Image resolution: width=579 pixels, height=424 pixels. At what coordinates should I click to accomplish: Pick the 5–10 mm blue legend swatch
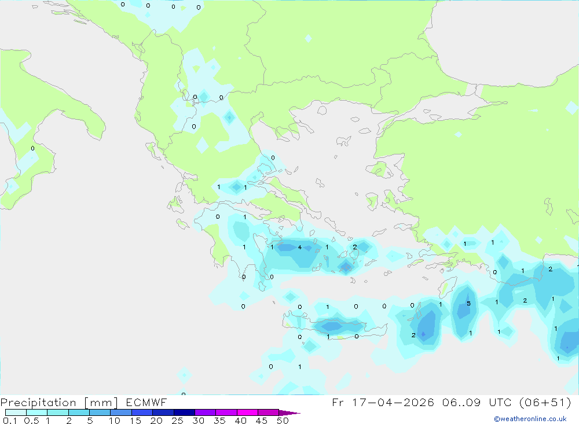click(x=100, y=412)
